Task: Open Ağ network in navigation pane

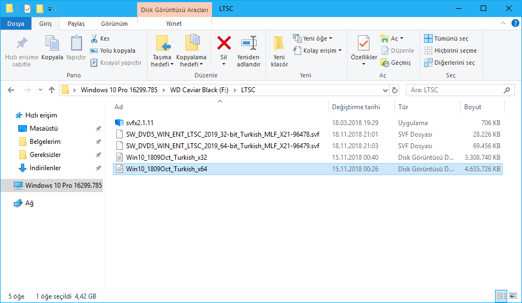Action: (x=24, y=203)
